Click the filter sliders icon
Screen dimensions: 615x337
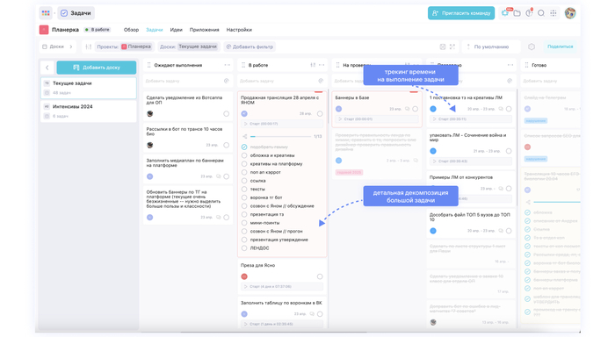(89, 47)
